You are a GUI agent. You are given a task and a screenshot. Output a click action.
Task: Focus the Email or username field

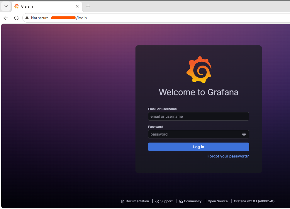(198, 116)
